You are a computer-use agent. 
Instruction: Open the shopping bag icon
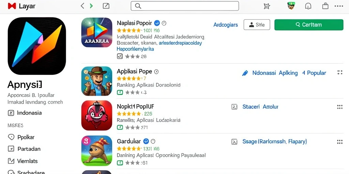[325, 6]
